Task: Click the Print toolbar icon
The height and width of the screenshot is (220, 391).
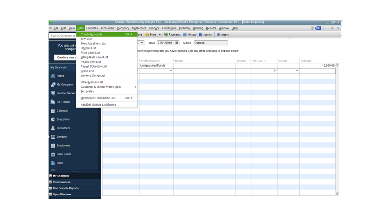Action: [147, 35]
